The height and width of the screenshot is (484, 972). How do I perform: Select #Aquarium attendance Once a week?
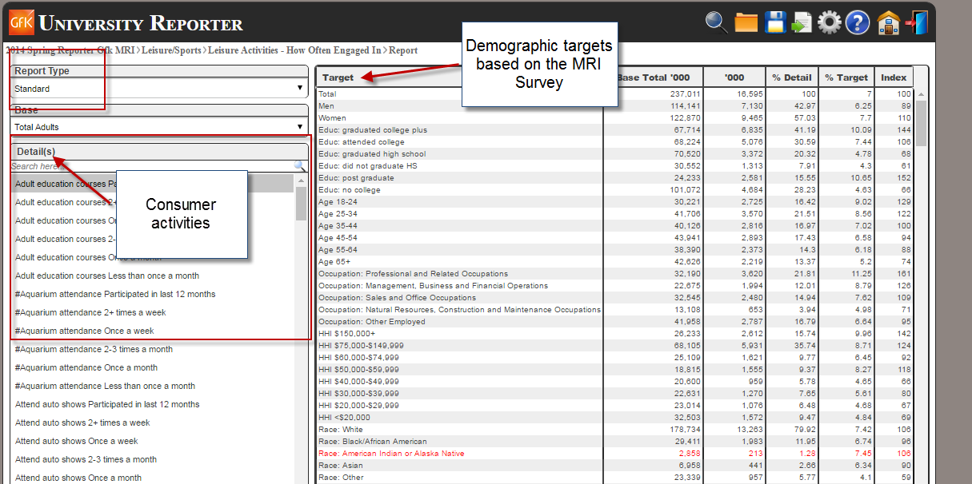pos(152,331)
